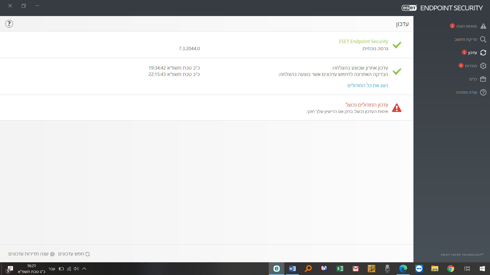The height and width of the screenshot is (275, 490).
Task: Click green checkmark beside last update row
Action: point(397,71)
